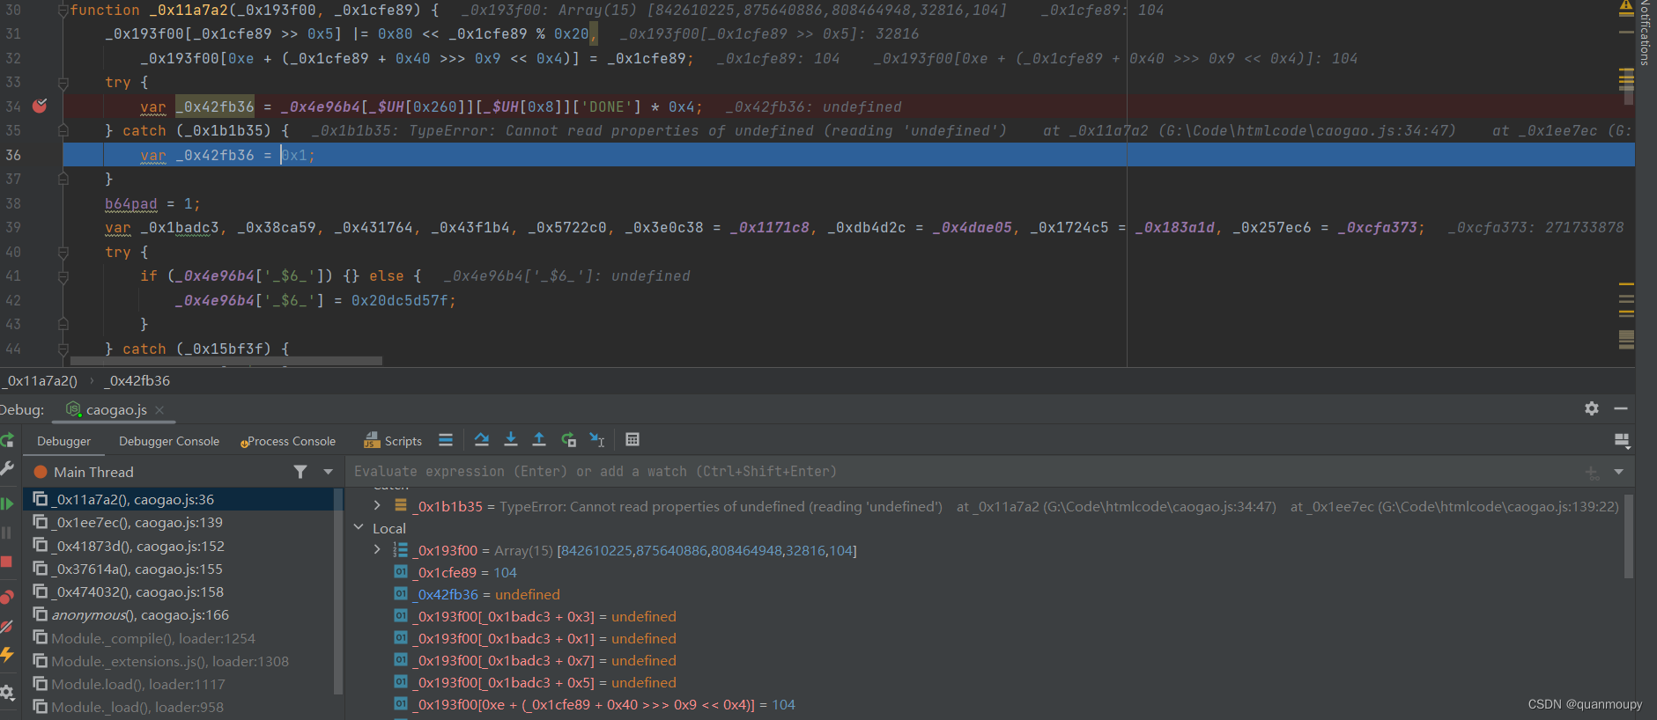Switch to the Debugger Console tab

click(x=169, y=441)
